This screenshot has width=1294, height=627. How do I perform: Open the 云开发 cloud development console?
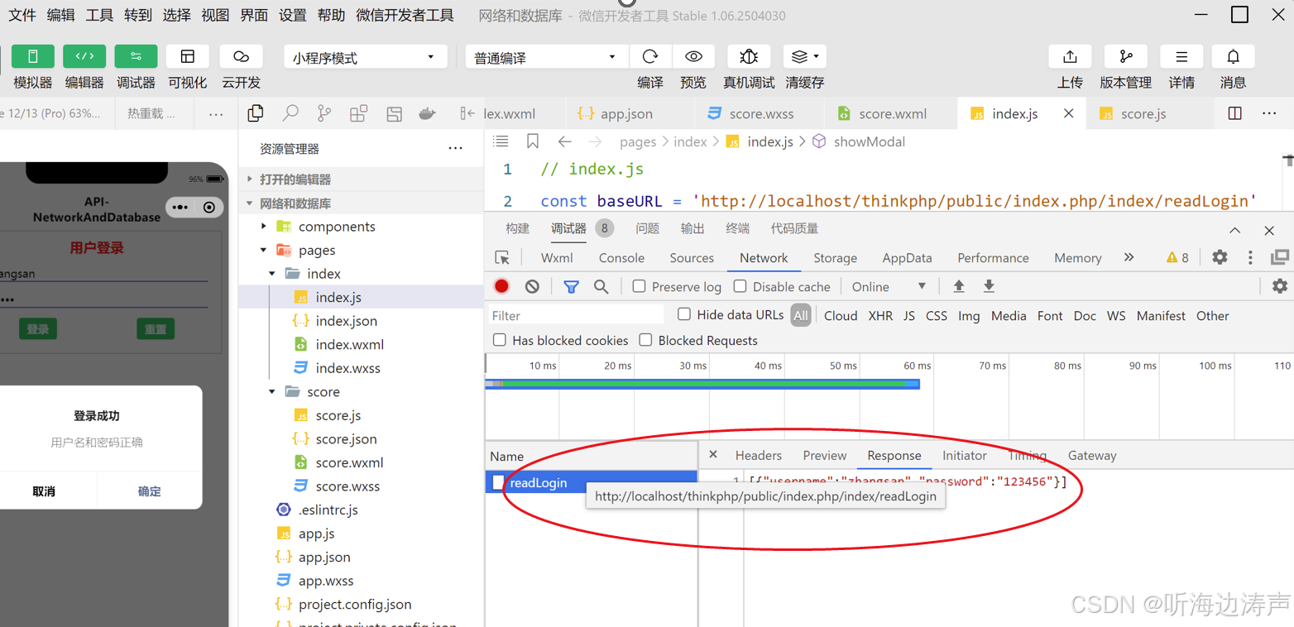pyautogui.click(x=241, y=56)
